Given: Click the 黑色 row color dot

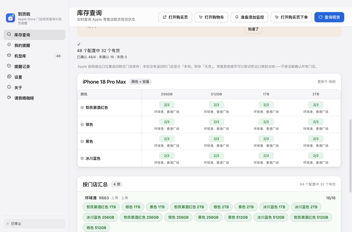Looking at the screenshot, I should pyautogui.click(x=82, y=141).
